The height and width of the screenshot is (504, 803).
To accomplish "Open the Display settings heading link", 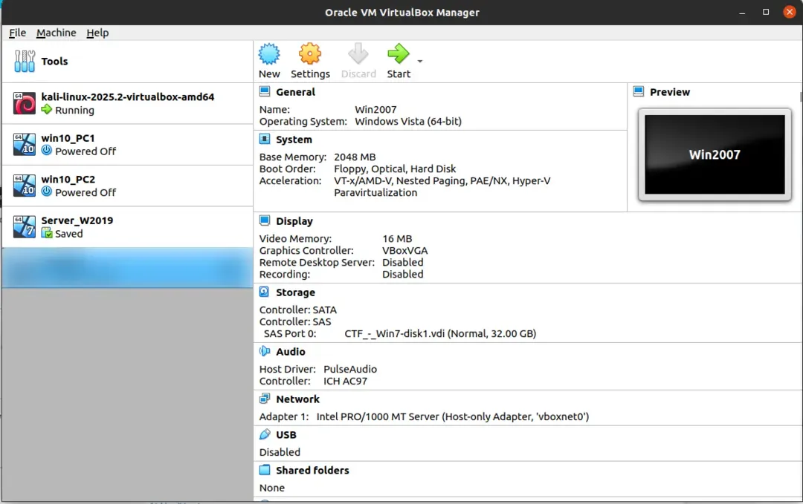I will pos(294,220).
